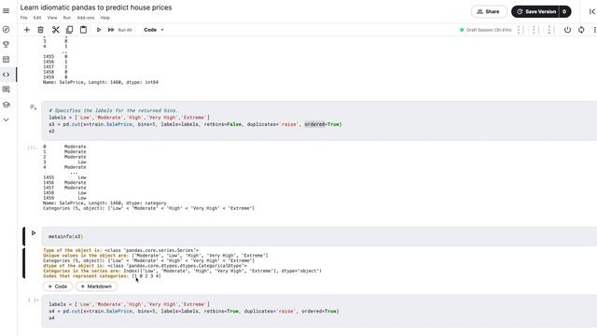Edit the notebook title text

point(96,7)
